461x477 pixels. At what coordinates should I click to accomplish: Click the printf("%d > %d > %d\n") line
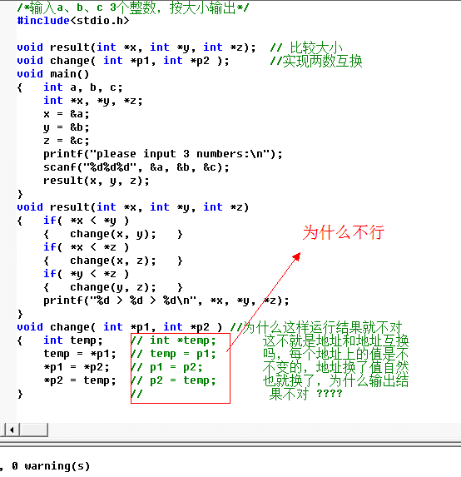(166, 301)
